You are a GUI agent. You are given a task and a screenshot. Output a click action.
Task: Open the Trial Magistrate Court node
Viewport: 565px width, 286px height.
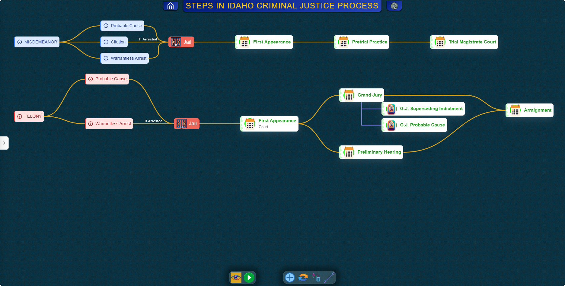point(464,42)
